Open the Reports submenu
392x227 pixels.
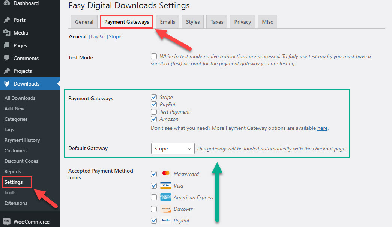pyautogui.click(x=12, y=171)
